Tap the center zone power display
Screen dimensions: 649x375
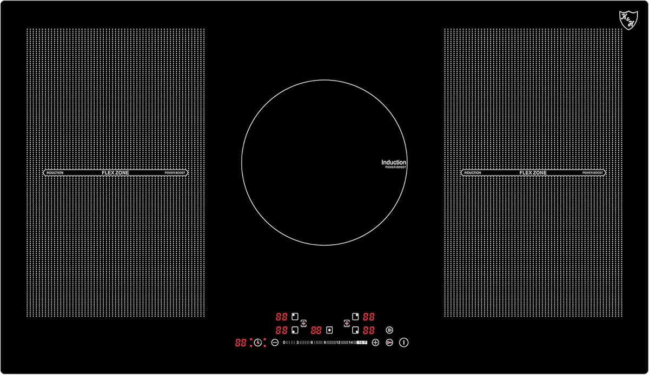[x=316, y=330]
